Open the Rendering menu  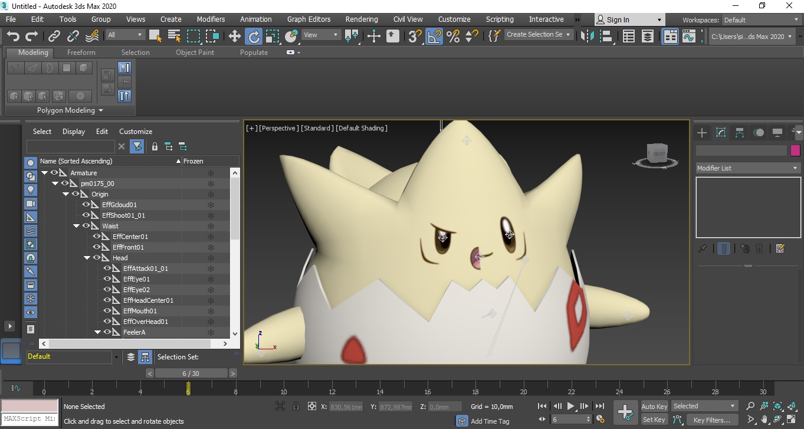coord(362,19)
